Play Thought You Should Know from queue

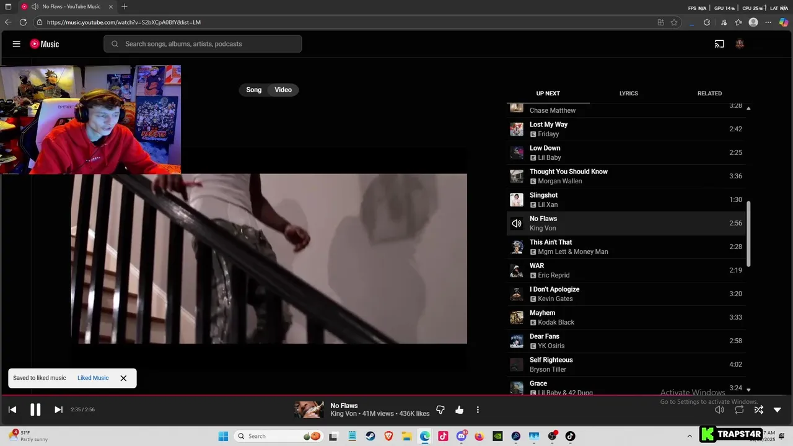click(626, 176)
